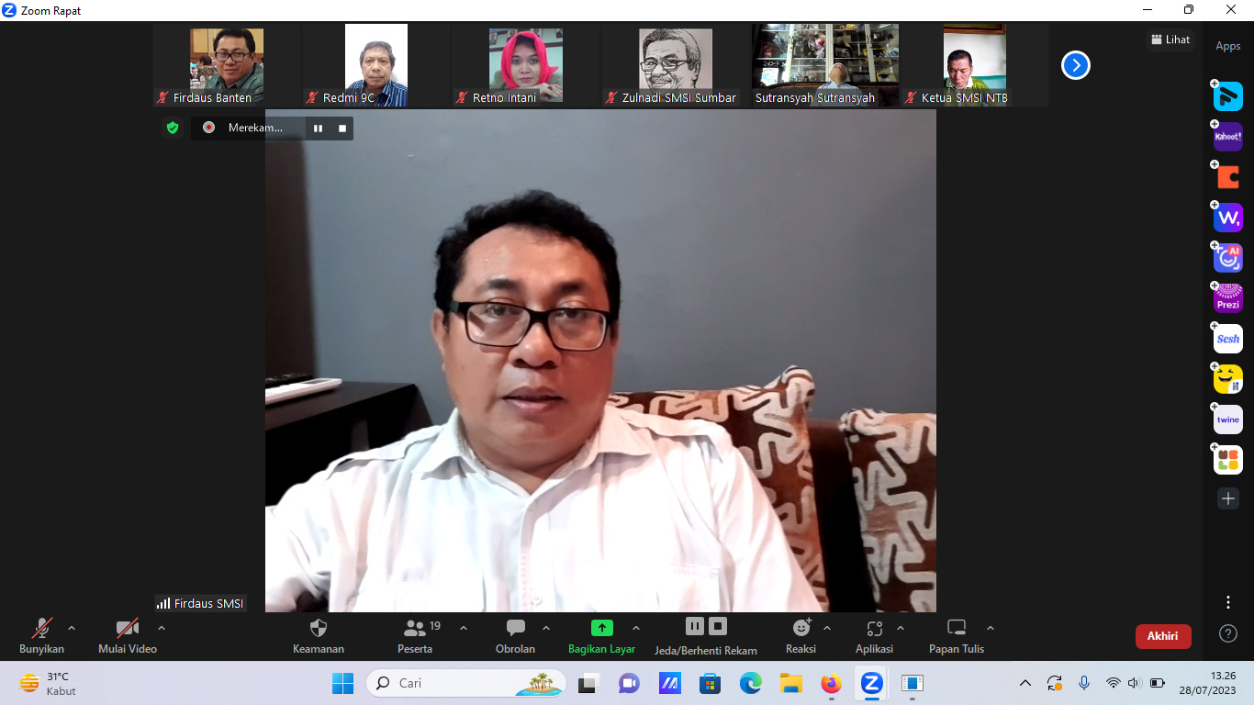Open Papan Tulis whiteboard
Viewport: 1254px width, 705px height.
pyautogui.click(x=957, y=629)
